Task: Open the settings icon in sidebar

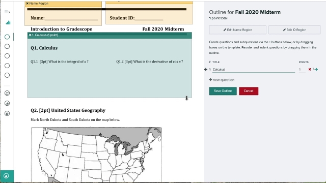Action: click(x=7, y=113)
